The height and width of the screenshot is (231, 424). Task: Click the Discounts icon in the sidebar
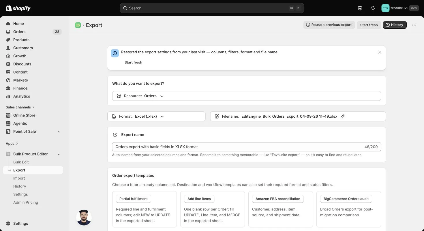pyautogui.click(x=8, y=64)
